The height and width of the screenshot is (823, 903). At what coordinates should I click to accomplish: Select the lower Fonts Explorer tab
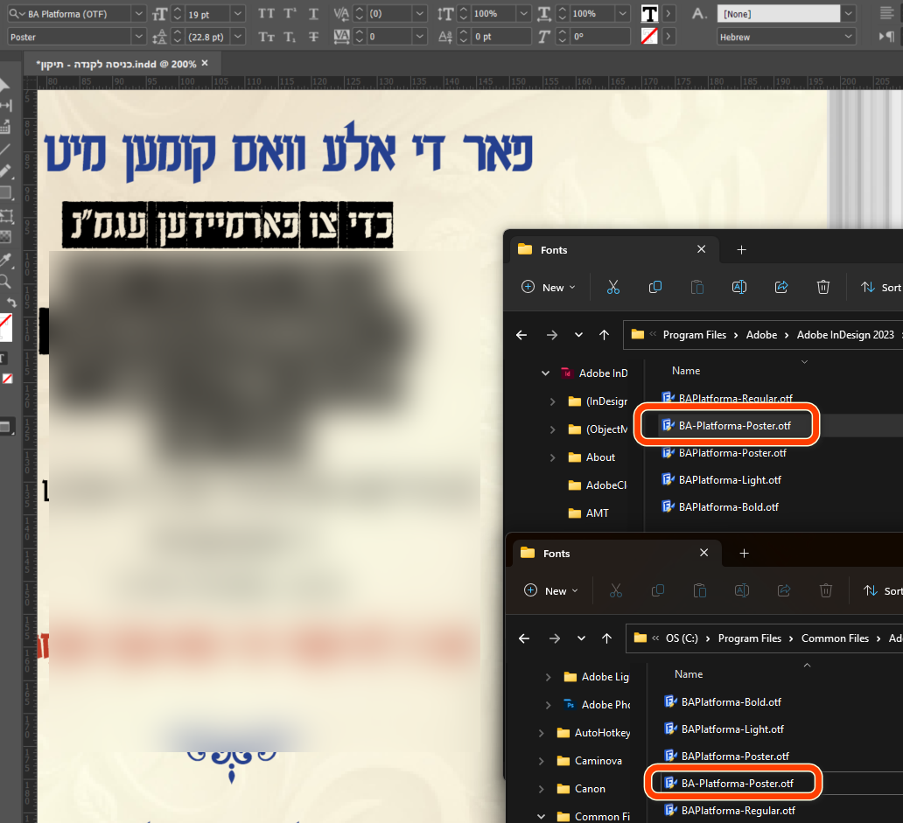tap(616, 553)
